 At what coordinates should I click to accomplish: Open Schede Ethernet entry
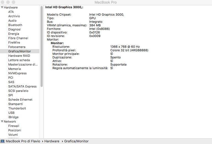coord(20,100)
